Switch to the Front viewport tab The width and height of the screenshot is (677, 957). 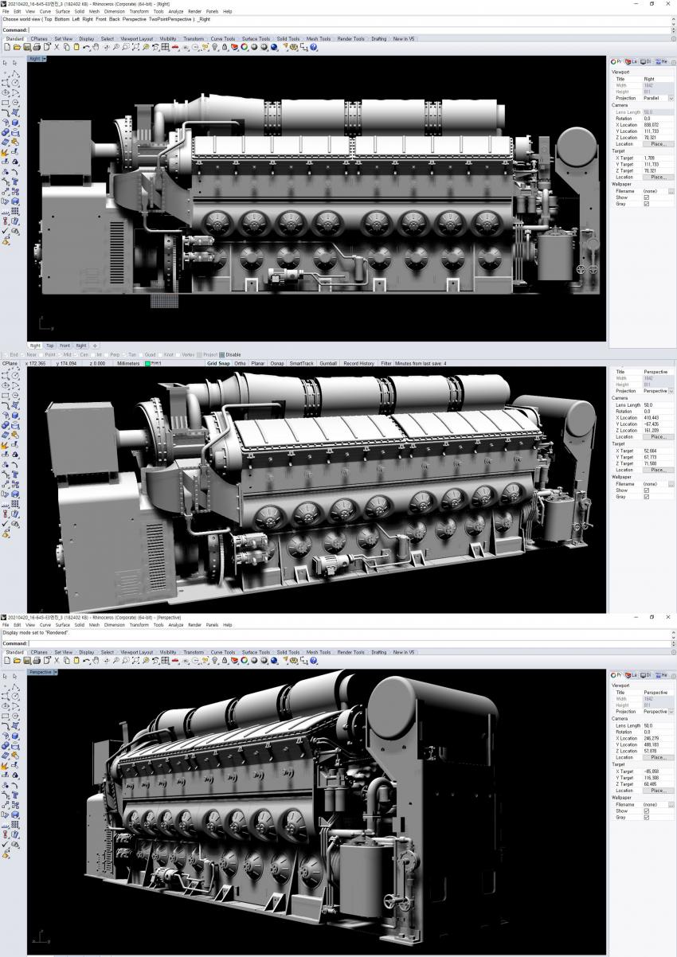coord(65,346)
